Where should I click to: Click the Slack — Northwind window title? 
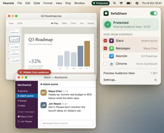[56, 77]
